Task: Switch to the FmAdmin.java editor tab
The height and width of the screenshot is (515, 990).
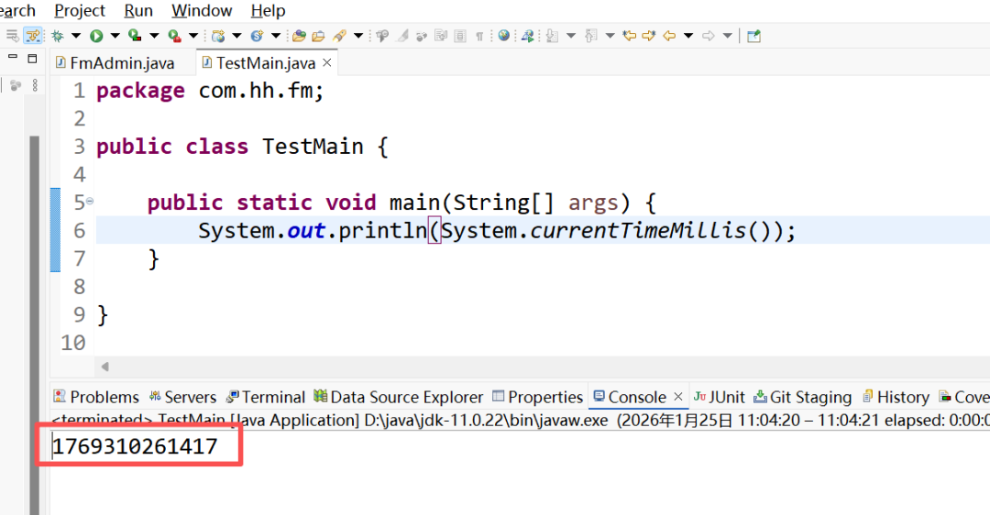Action: tap(113, 63)
